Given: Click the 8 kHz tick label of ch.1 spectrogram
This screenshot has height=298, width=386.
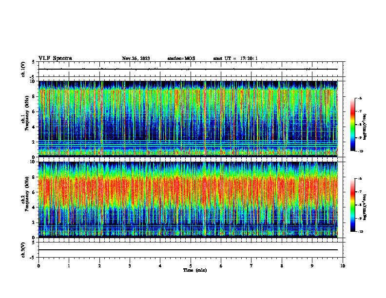Looking at the screenshot, I should pos(34,96).
